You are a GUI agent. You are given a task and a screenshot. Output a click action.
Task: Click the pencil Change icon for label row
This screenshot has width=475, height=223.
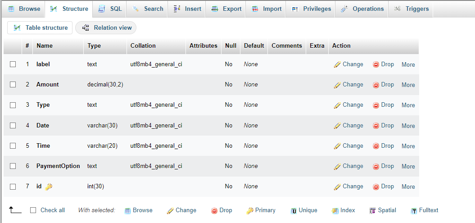click(337, 64)
